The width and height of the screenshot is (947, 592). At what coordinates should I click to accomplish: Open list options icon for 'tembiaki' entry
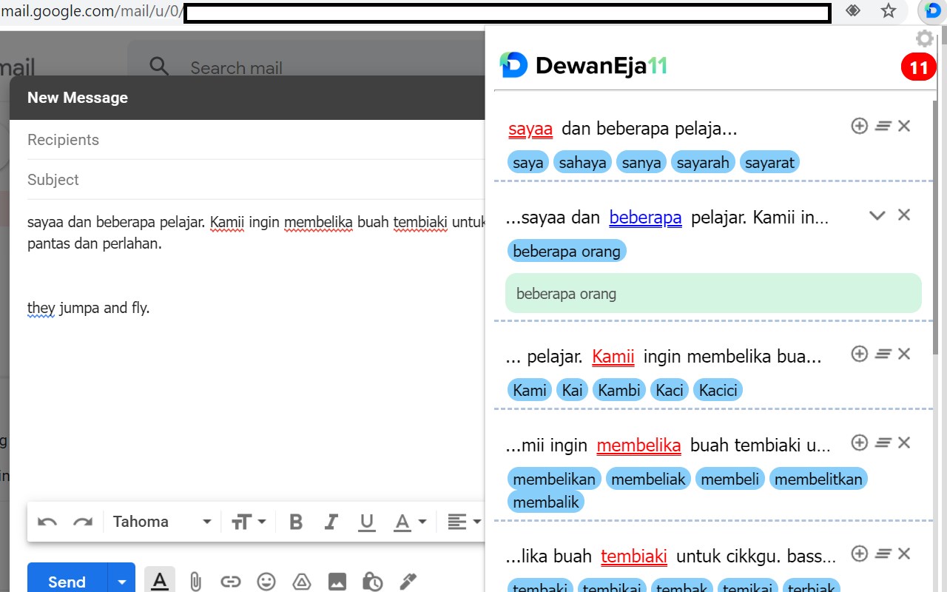882,554
